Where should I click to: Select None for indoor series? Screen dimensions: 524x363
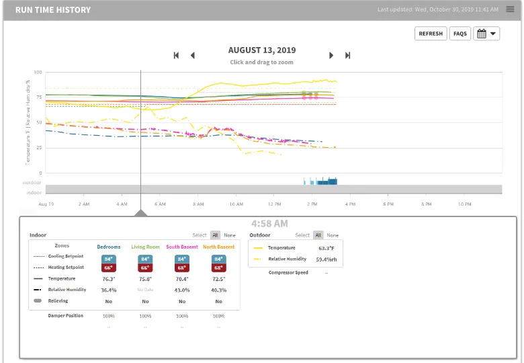click(x=230, y=235)
